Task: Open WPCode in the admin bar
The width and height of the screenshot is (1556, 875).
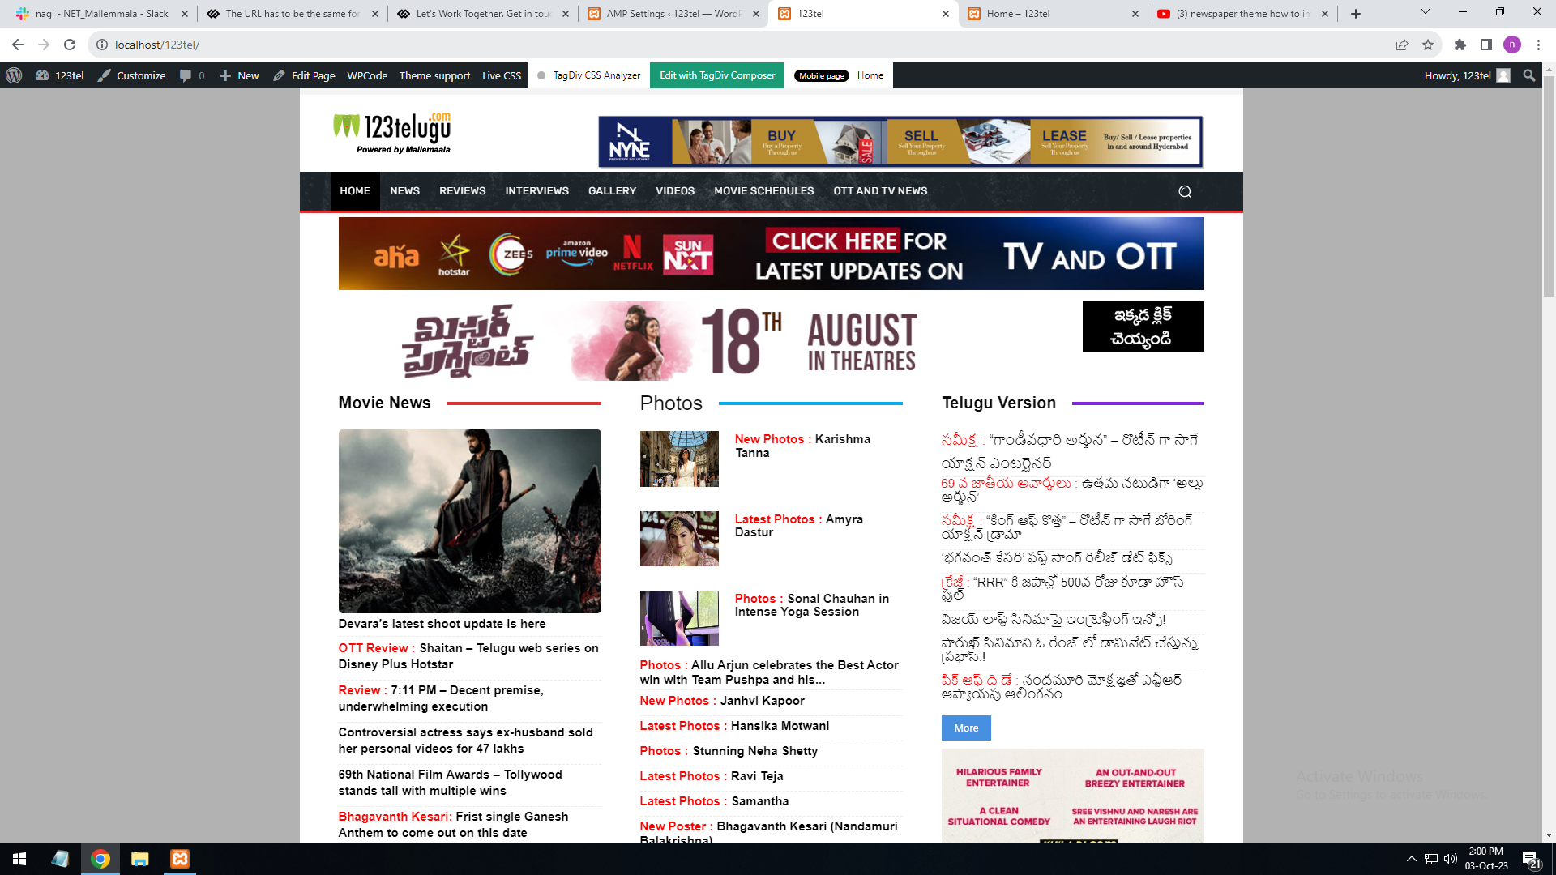Action: click(367, 75)
